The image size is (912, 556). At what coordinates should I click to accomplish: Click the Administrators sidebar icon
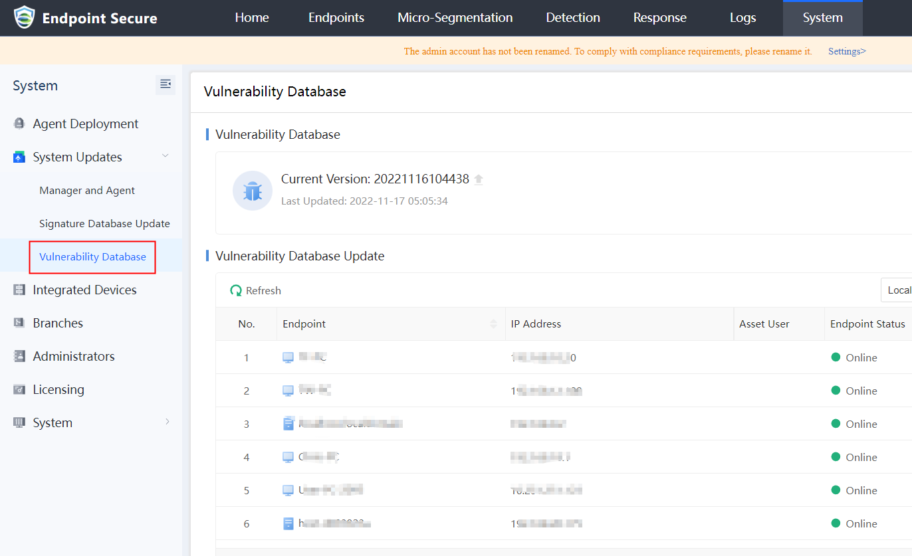pyautogui.click(x=19, y=356)
